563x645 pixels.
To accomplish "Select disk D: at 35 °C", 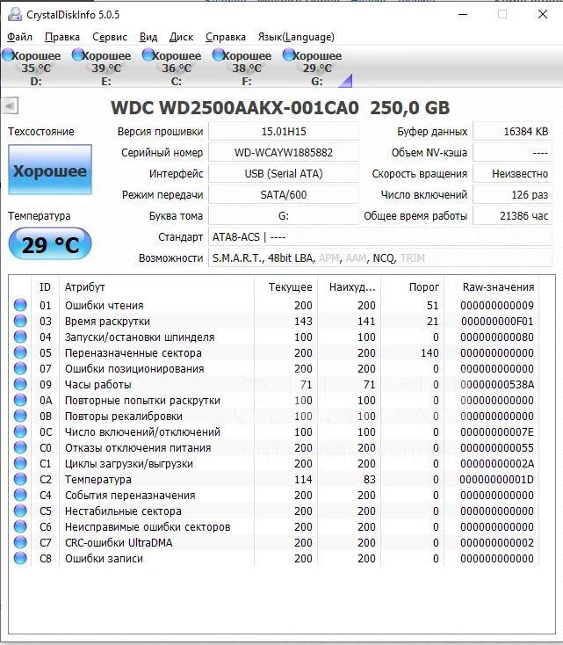I will click(32, 68).
